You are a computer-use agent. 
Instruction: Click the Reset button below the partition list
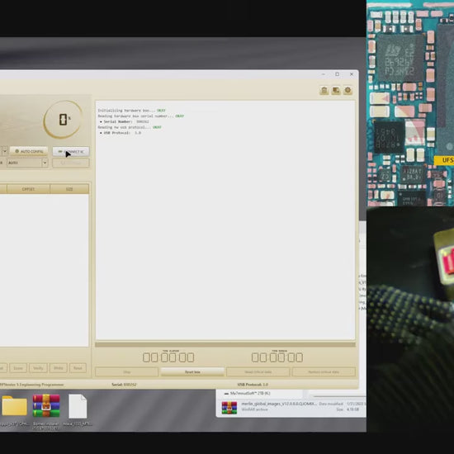pyautogui.click(x=78, y=368)
